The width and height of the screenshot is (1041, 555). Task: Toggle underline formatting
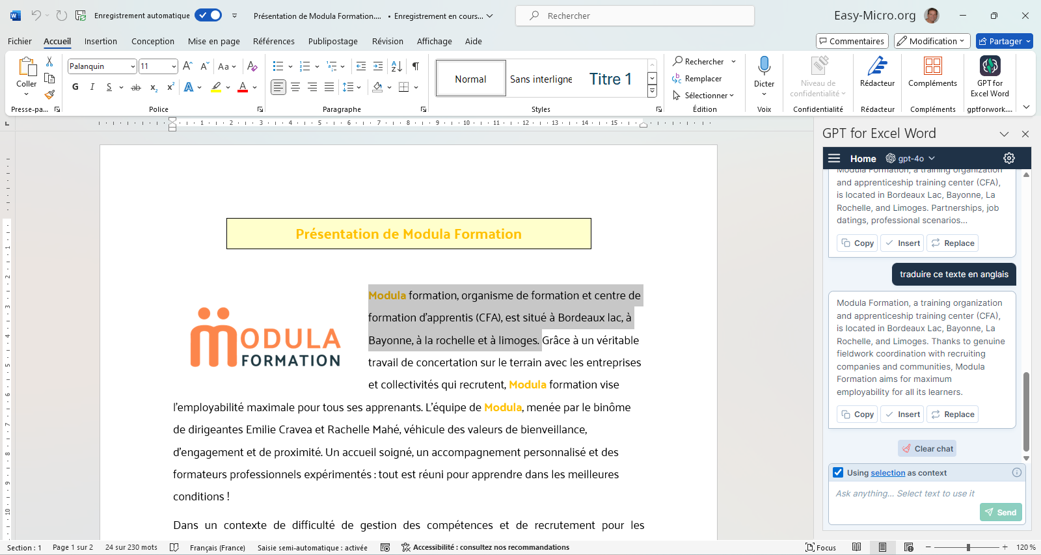[109, 87]
